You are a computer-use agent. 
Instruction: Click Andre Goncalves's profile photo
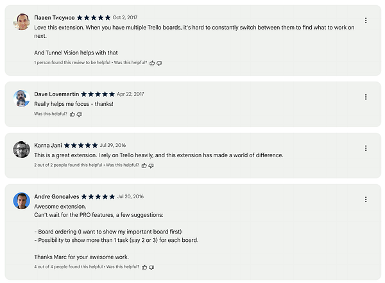point(22,201)
